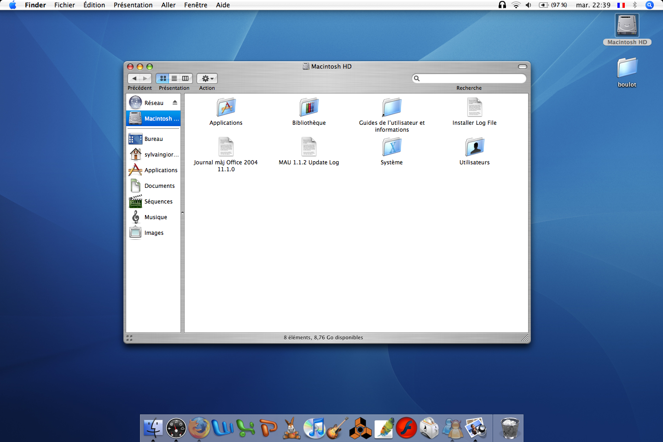Launch aMule donkey icon from the Dock
This screenshot has height=442, width=663.
pos(291,428)
